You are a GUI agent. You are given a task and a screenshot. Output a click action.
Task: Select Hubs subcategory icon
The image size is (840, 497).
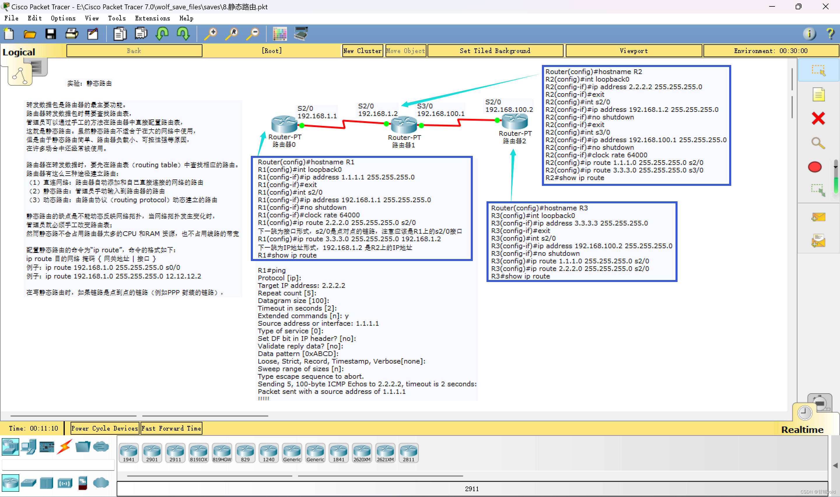click(x=47, y=483)
